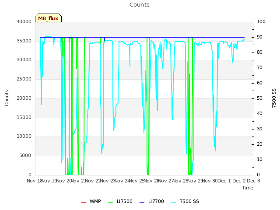Toggle the LI7700 legend entry
Screen dimensions: 280x210
click(x=152, y=201)
